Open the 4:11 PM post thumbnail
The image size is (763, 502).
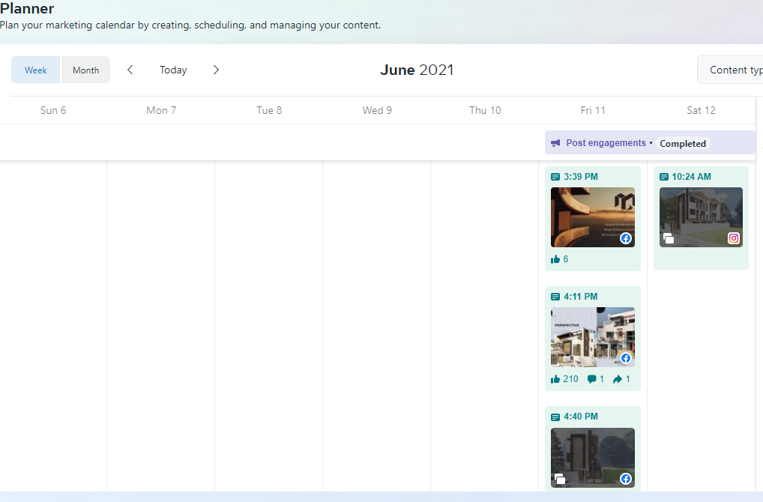[x=592, y=336]
